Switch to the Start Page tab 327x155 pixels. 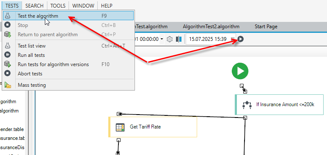pyautogui.click(x=266, y=27)
